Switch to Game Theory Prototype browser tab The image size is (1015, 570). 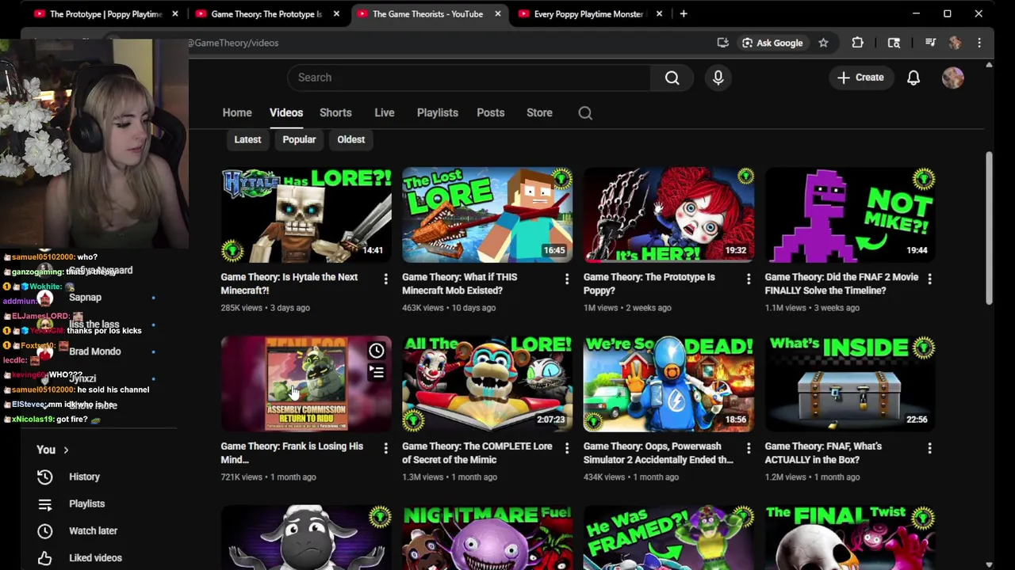[x=266, y=13]
